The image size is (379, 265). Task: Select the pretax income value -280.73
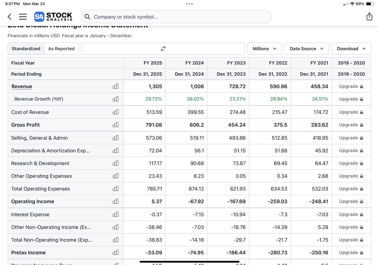(278, 252)
